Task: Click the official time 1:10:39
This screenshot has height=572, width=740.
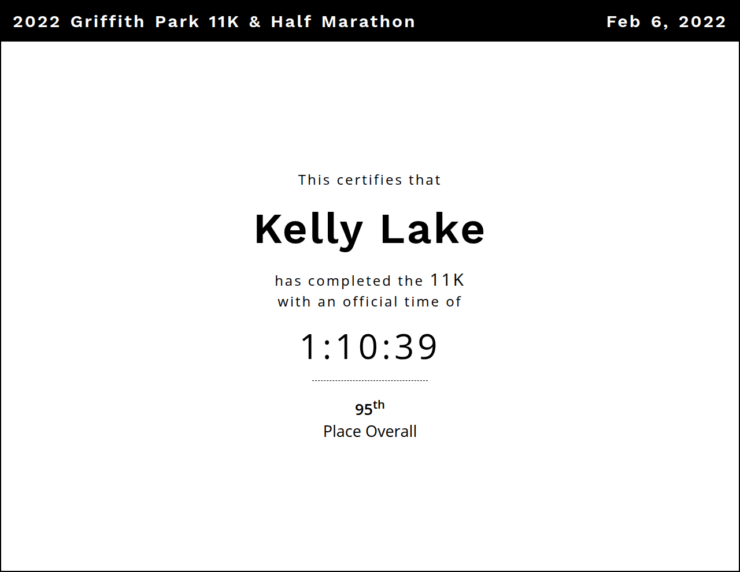Action: pyautogui.click(x=369, y=347)
